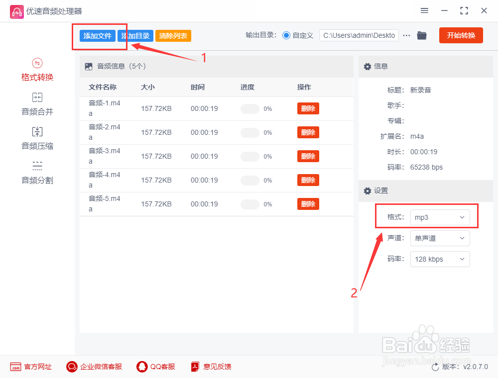The width and height of the screenshot is (498, 378).
Task: Switch to 音频压缩 mode label
Action: click(x=37, y=146)
